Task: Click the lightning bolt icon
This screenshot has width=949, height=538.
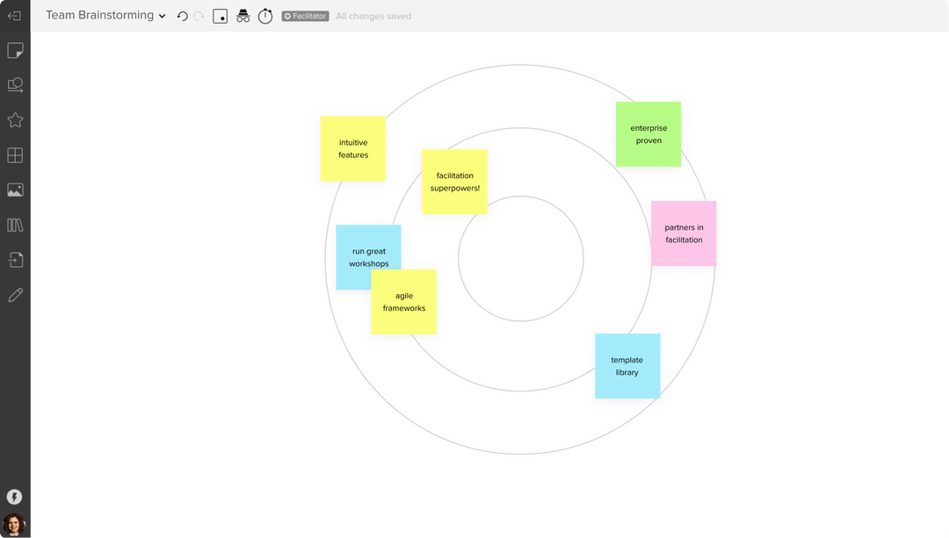Action: (x=15, y=497)
